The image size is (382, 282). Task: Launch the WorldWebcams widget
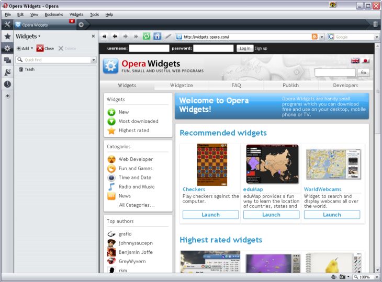332,215
